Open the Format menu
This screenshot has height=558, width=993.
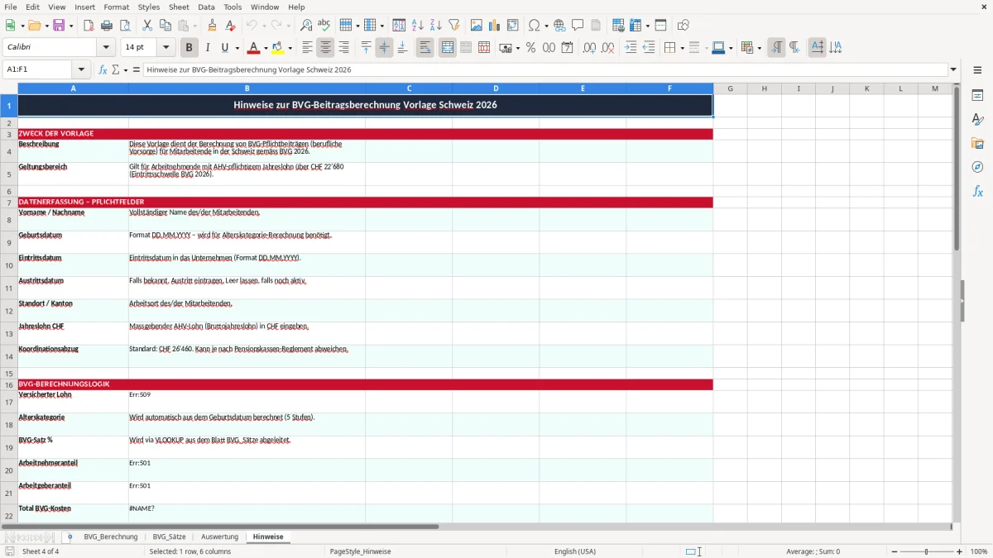click(x=116, y=7)
